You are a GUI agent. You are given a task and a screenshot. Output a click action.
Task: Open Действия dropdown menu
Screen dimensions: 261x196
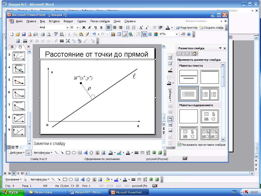click(x=17, y=153)
